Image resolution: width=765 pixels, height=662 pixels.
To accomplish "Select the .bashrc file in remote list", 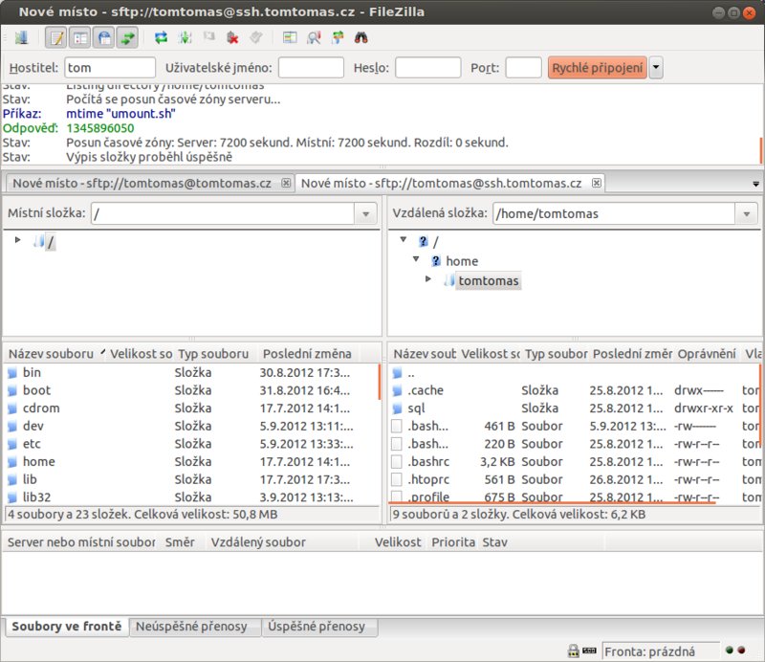I will [428, 462].
